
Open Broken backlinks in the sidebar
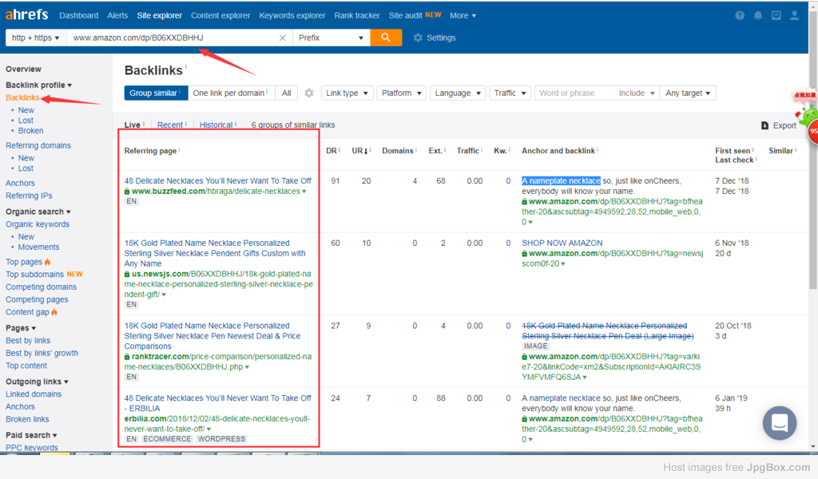click(31, 131)
